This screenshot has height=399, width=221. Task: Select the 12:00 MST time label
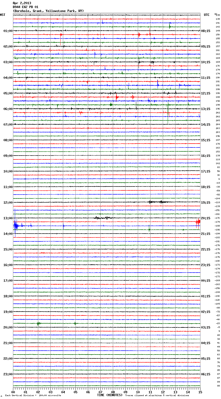point(8,203)
